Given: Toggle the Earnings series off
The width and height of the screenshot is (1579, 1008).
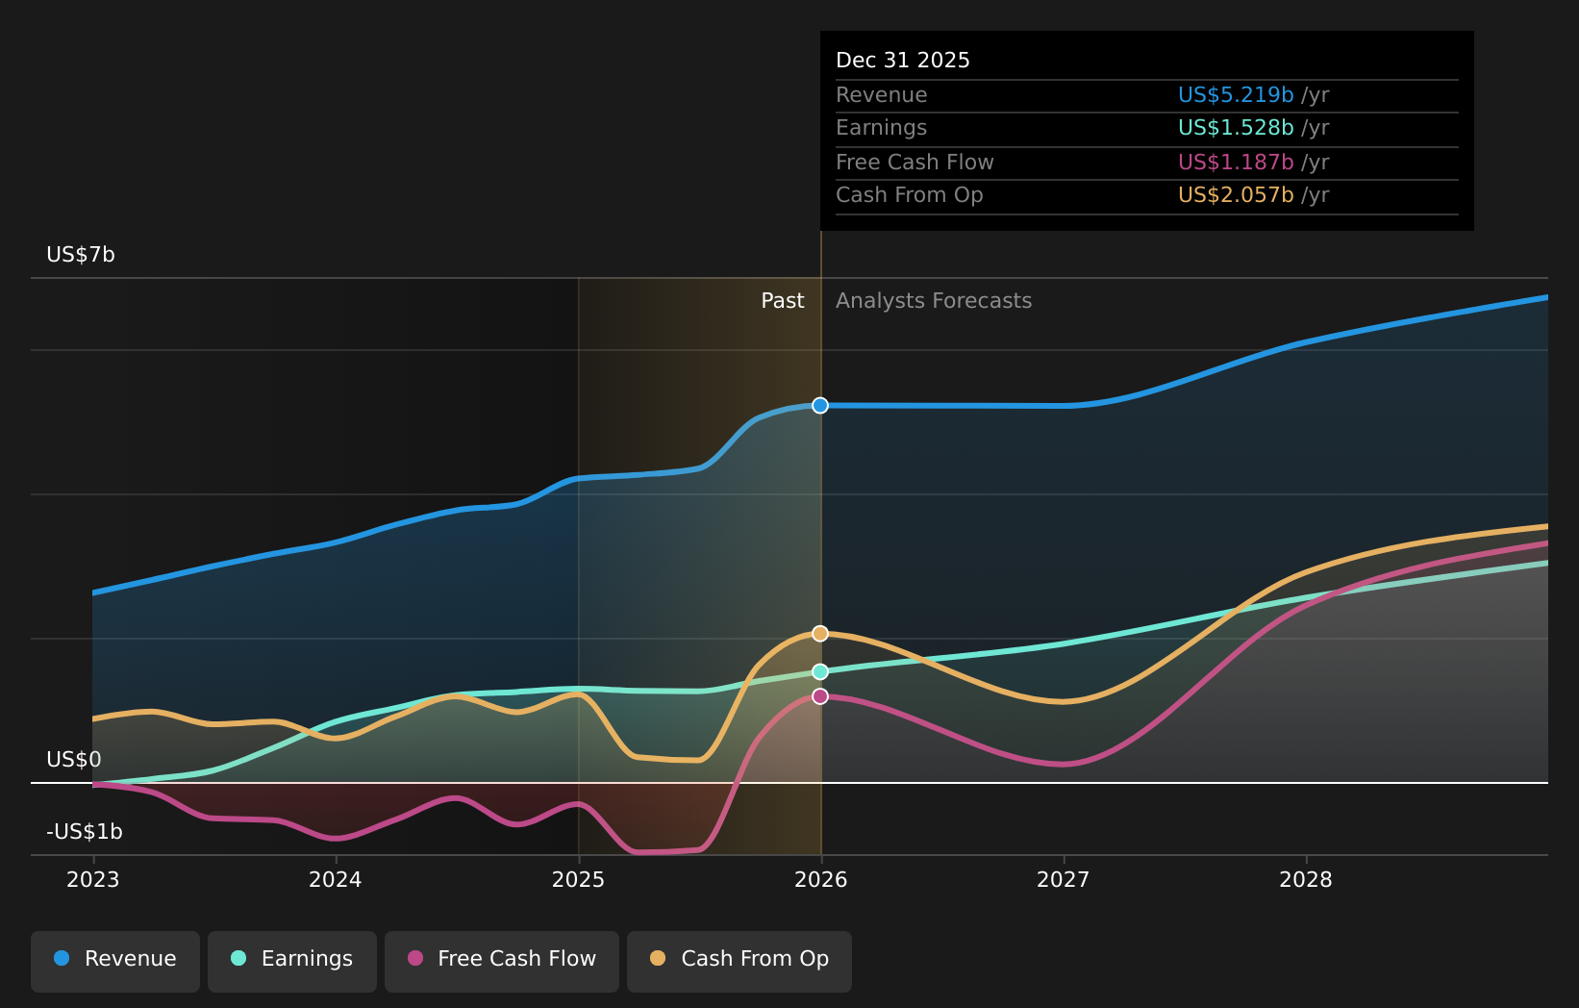Looking at the screenshot, I should pyautogui.click(x=291, y=959).
